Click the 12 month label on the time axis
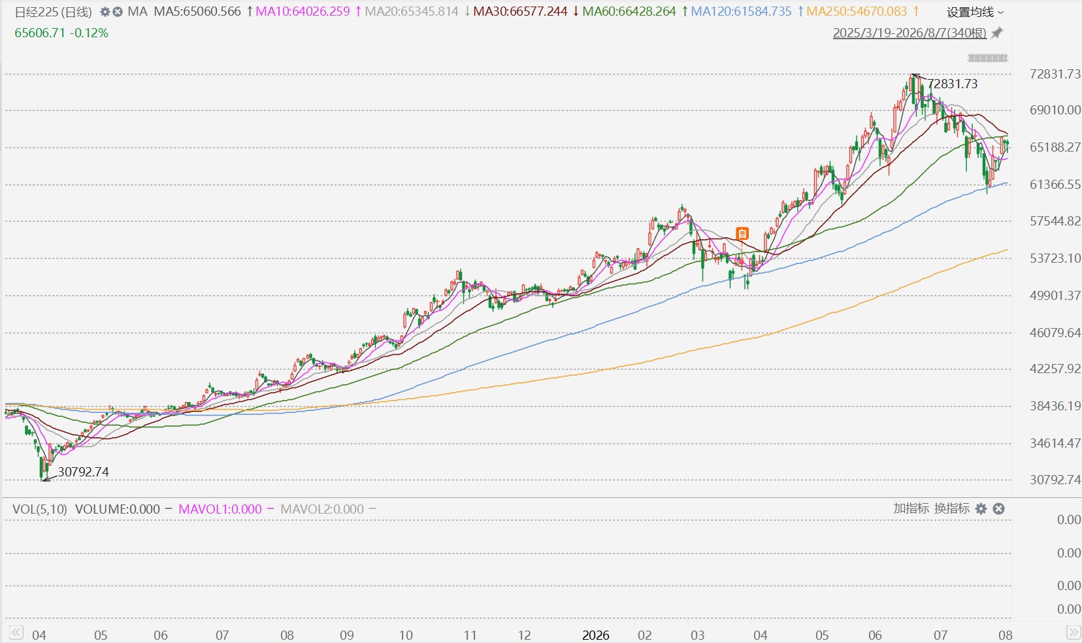1082x643 pixels. tap(524, 635)
